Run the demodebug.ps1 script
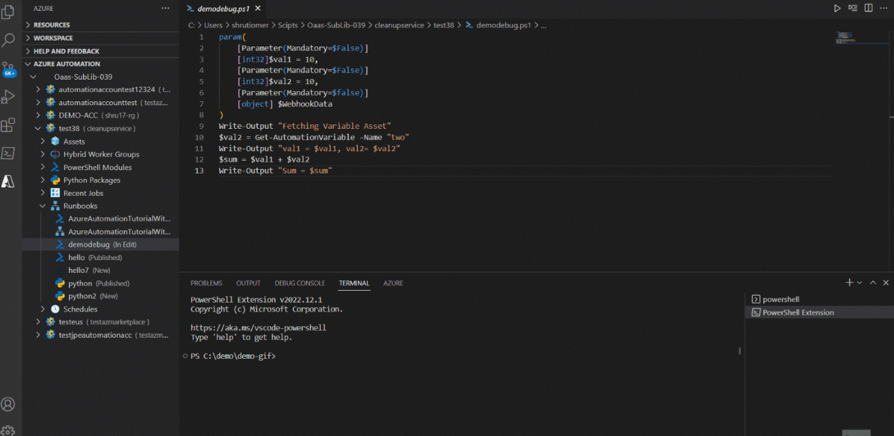894x436 pixels. 837,8
